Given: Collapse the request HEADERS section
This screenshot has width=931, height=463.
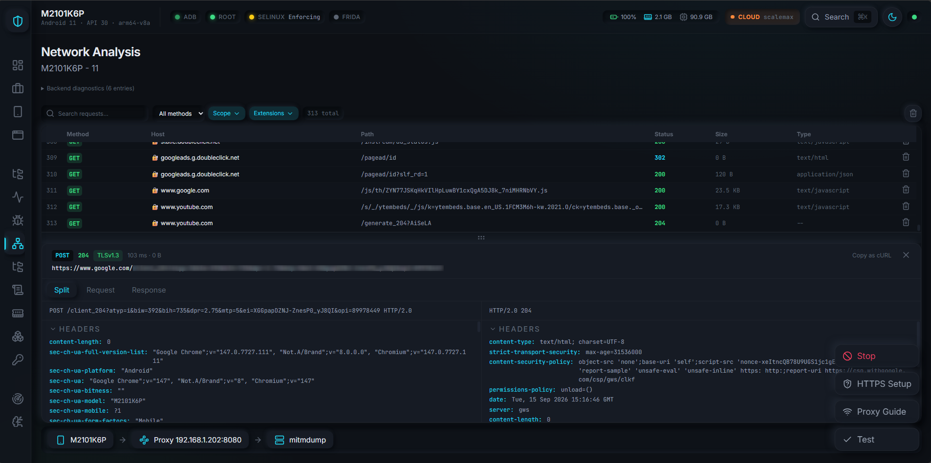Looking at the screenshot, I should click(75, 329).
